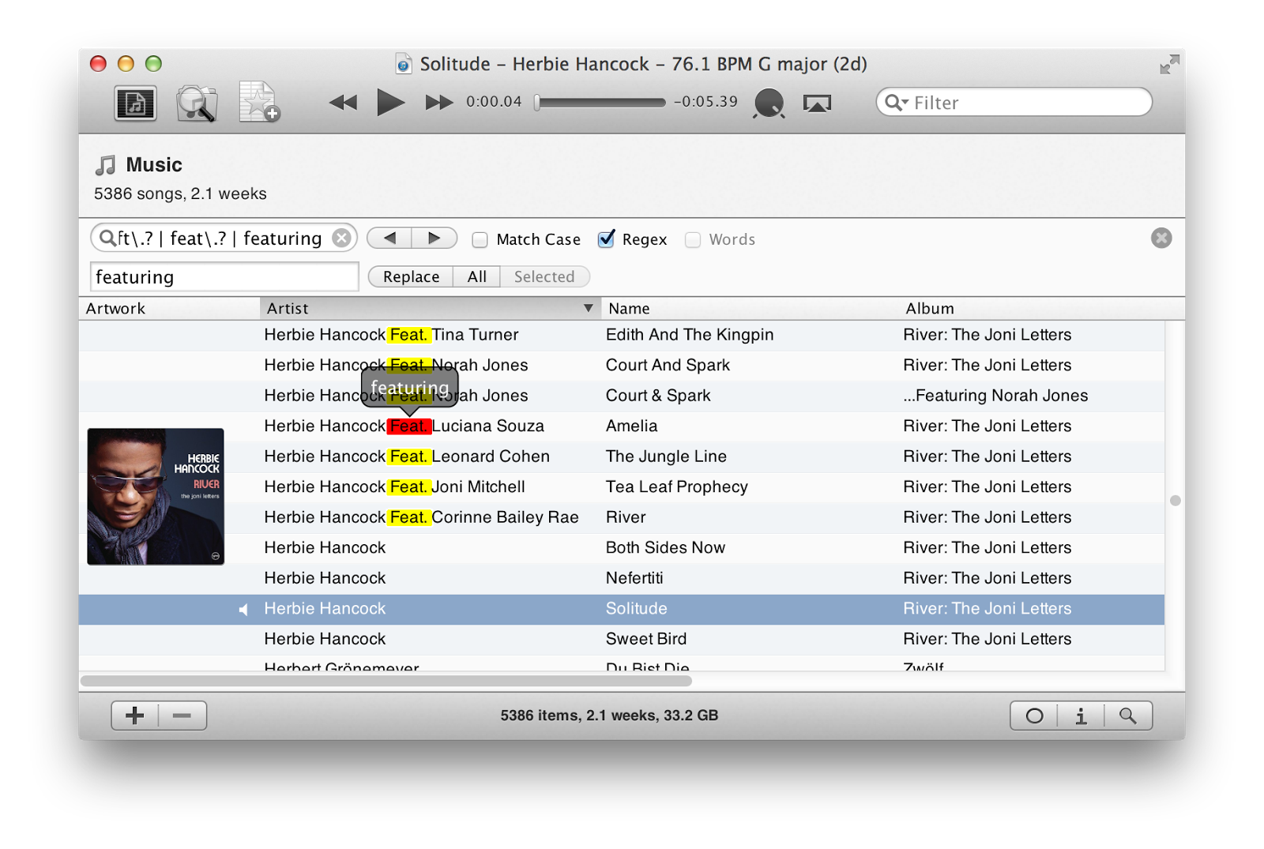Viewport: 1264px width, 849px height.
Task: Click Herbie Hancock Feat. Corinne Bailey Rae
Action: [422, 517]
